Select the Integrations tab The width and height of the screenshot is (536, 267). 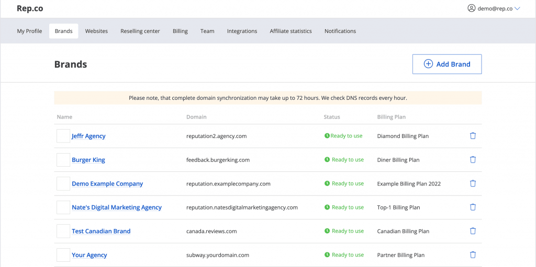point(242,31)
